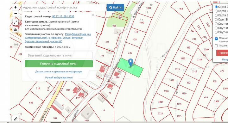
Task: Print the map using printer icon
Action: 15,30
